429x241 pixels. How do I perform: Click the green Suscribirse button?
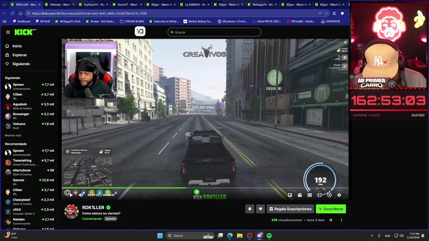pos(331,209)
